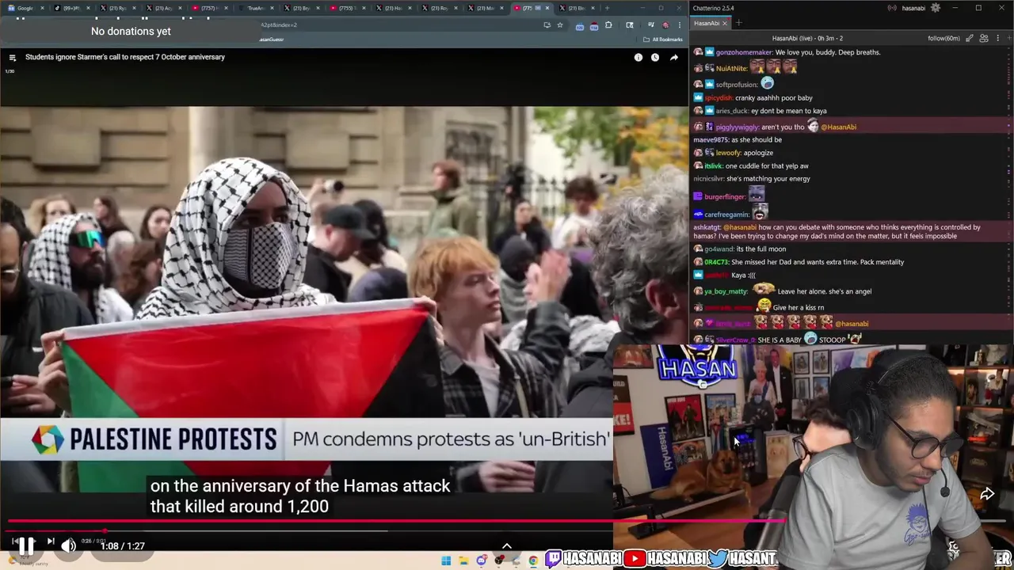The width and height of the screenshot is (1014, 570).
Task: Open the All Bookmarks folder
Action: tap(665, 40)
